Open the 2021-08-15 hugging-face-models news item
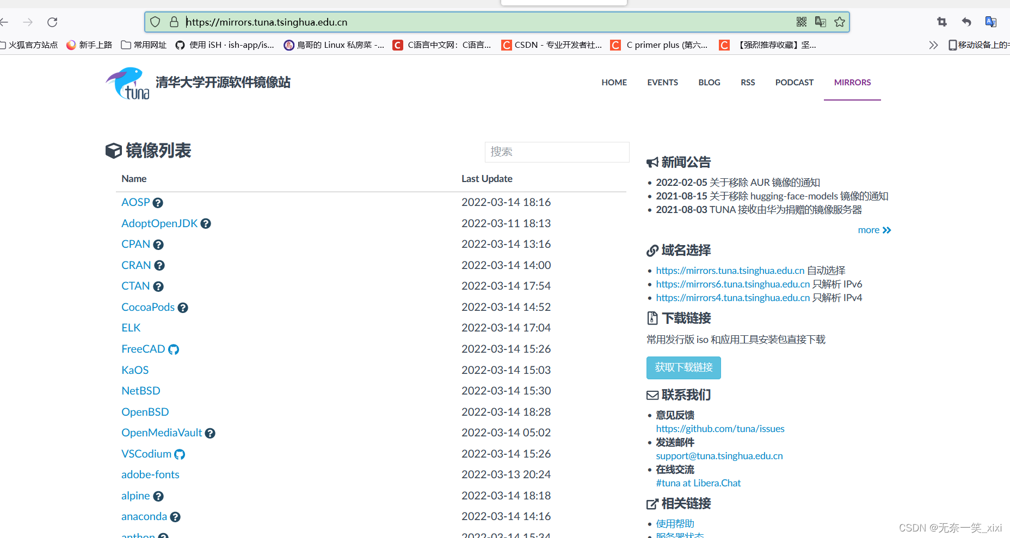Viewport: 1010px width, 538px height. coord(772,196)
